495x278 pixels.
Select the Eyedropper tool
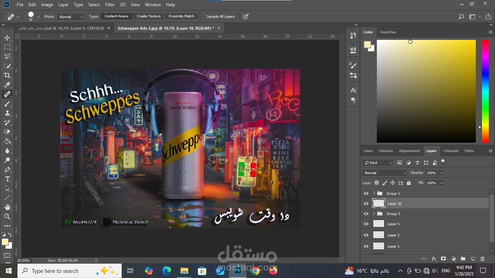point(7,85)
